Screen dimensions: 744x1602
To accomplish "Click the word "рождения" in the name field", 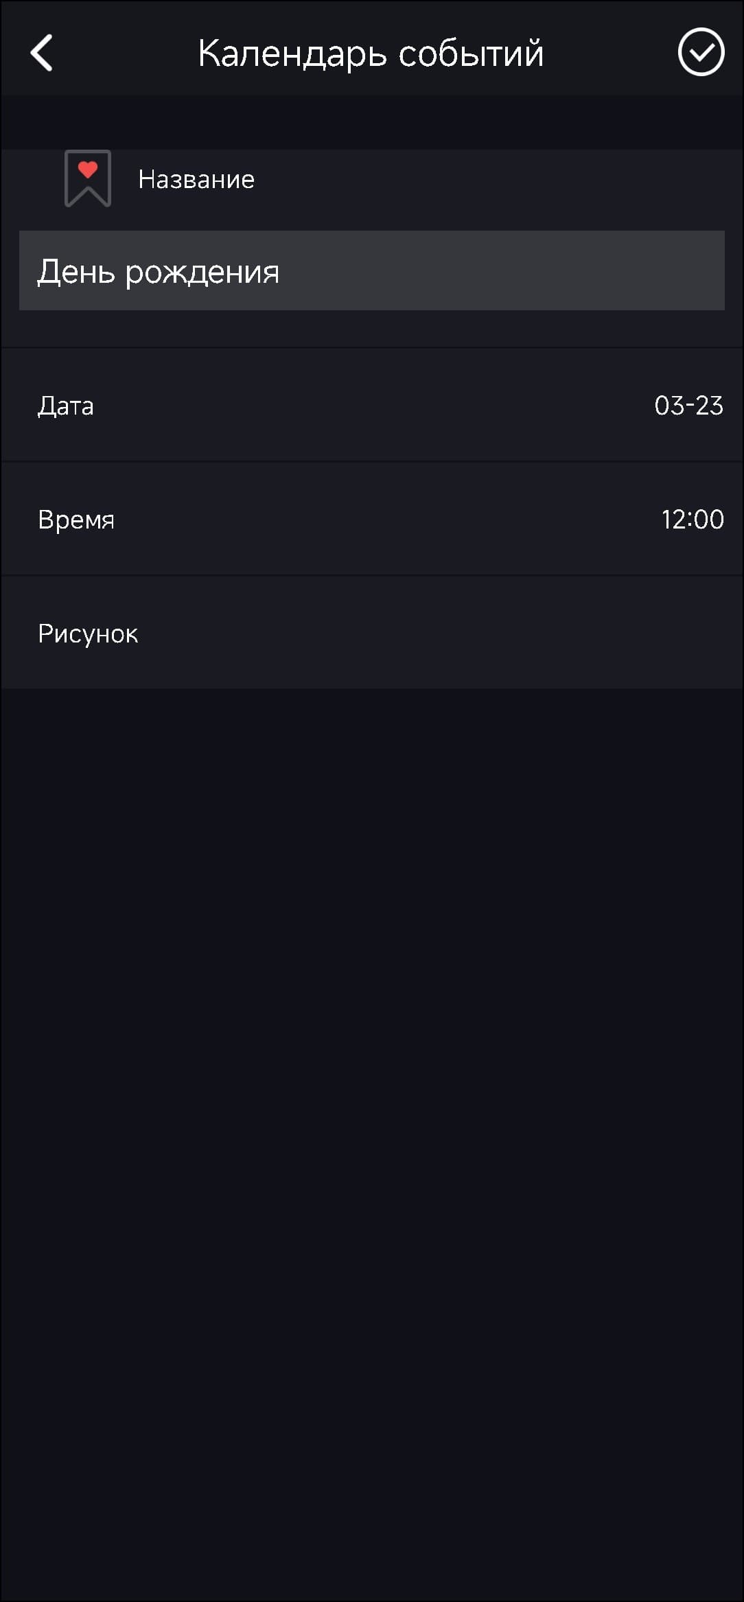I will tap(202, 272).
